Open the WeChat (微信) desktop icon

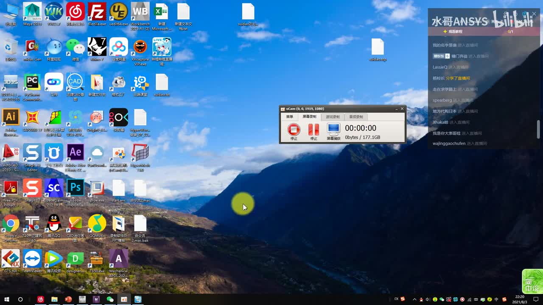coord(76,50)
